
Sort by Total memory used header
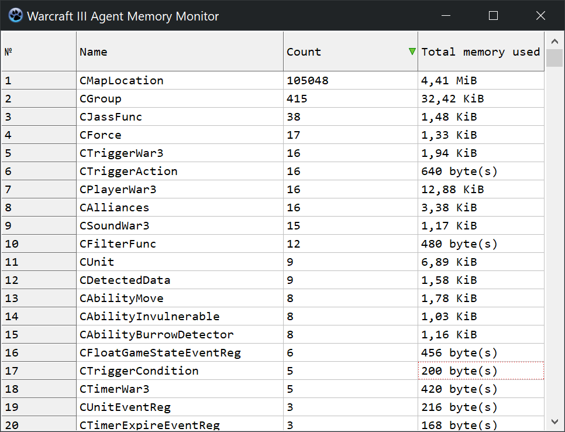coord(480,52)
